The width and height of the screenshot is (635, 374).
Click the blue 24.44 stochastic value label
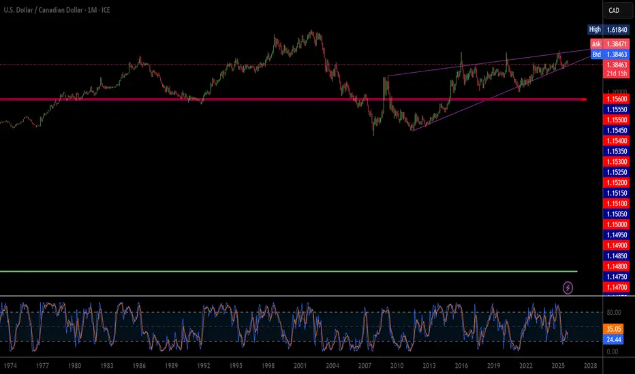(x=614, y=339)
